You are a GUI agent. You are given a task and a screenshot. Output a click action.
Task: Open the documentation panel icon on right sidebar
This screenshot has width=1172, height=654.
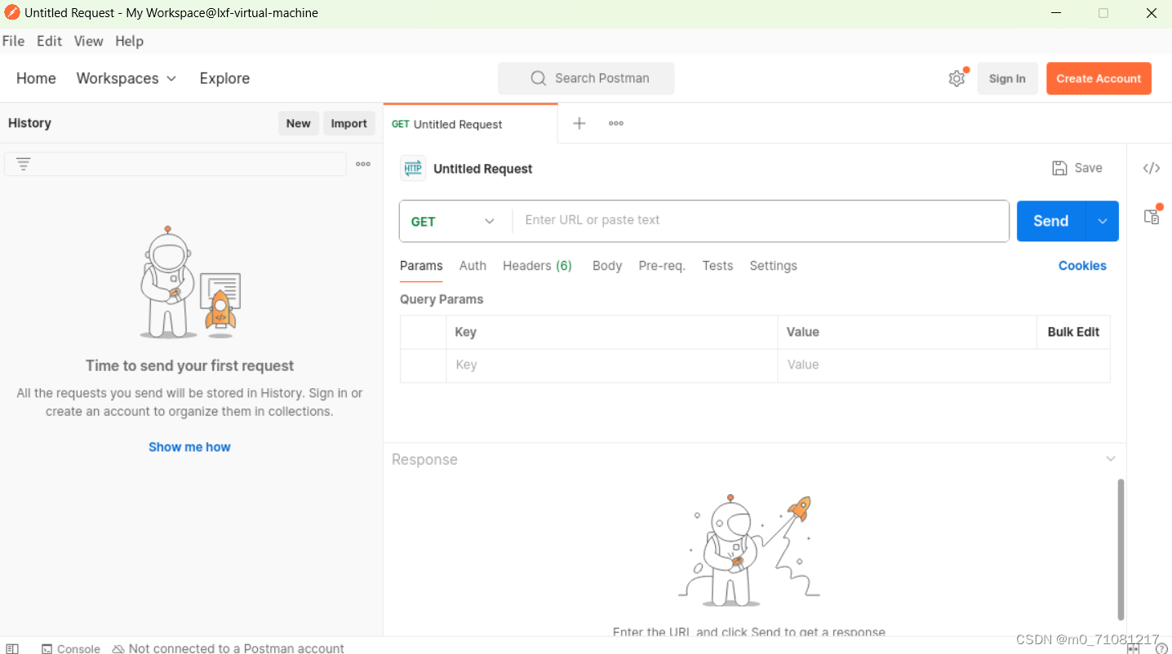coord(1152,216)
